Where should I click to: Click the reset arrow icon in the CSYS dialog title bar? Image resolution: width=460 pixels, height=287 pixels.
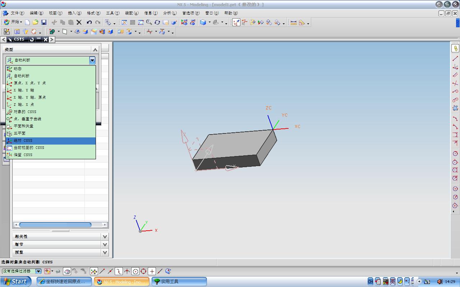click(x=32, y=39)
